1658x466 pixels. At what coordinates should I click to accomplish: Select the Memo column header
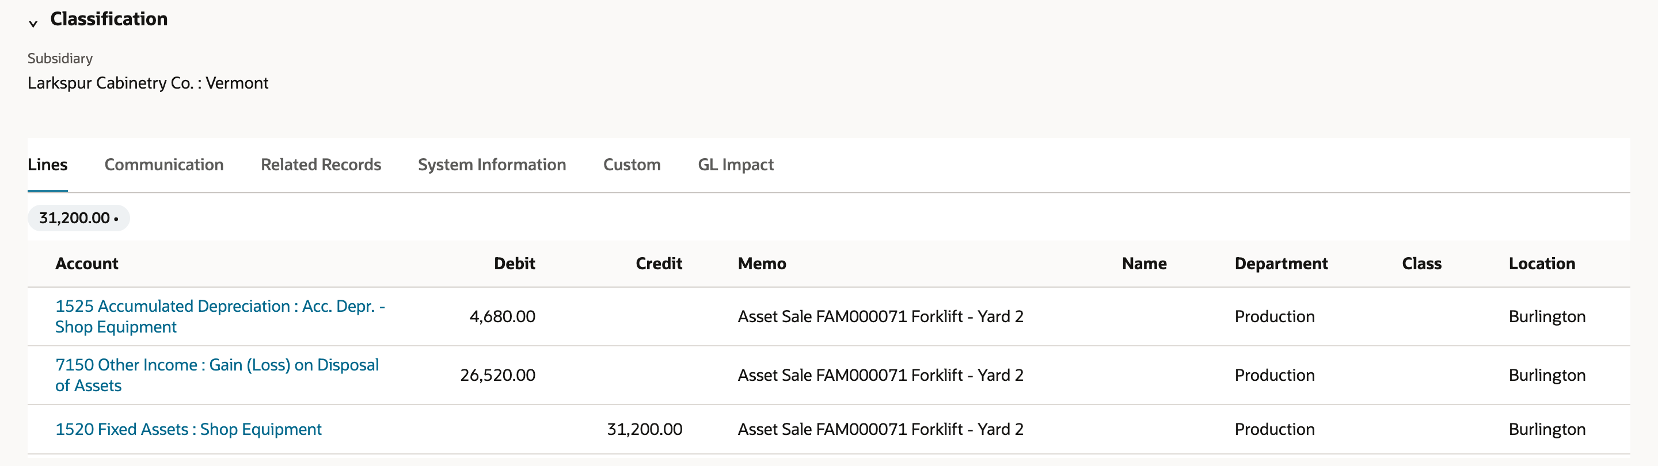coord(762,263)
